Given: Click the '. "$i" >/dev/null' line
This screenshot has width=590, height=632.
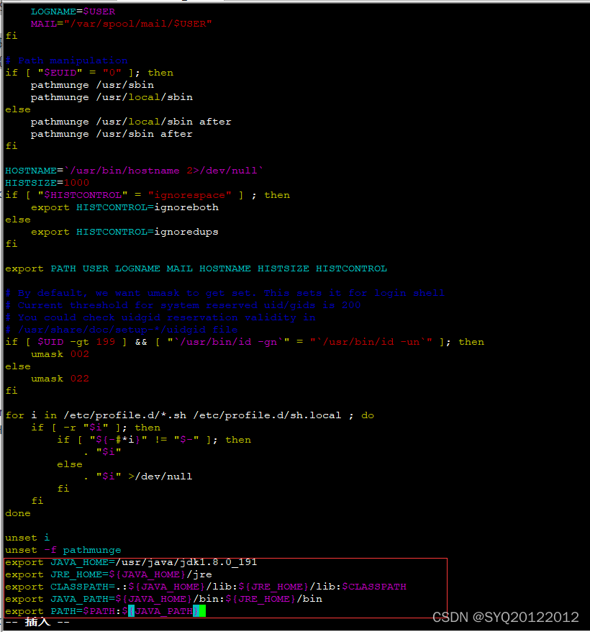Looking at the screenshot, I should point(138,477).
